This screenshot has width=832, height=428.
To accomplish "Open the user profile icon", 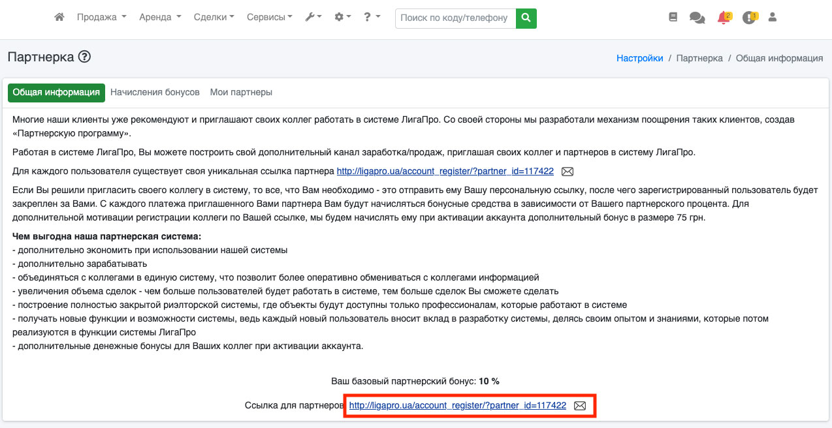I will 773,18.
